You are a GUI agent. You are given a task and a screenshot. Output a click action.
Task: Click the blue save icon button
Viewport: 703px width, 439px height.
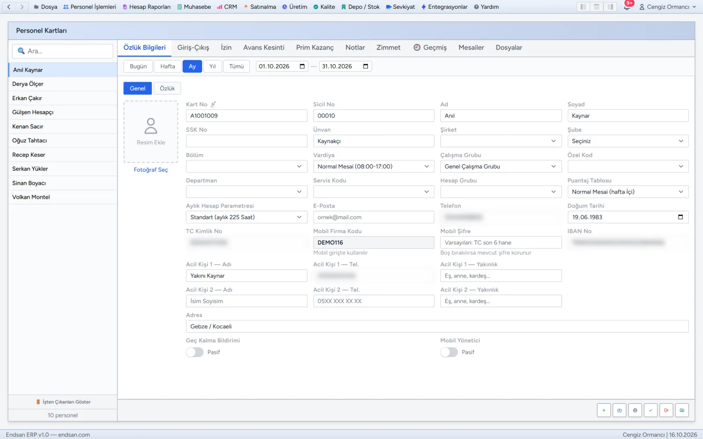620,410
